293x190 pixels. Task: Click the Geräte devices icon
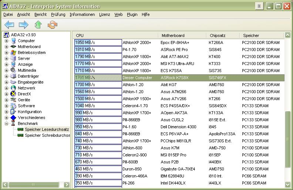tap(13, 100)
